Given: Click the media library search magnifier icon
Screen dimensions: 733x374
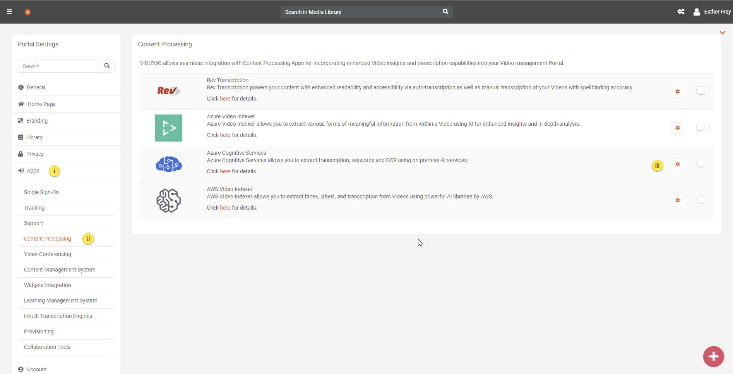Looking at the screenshot, I should pos(445,12).
